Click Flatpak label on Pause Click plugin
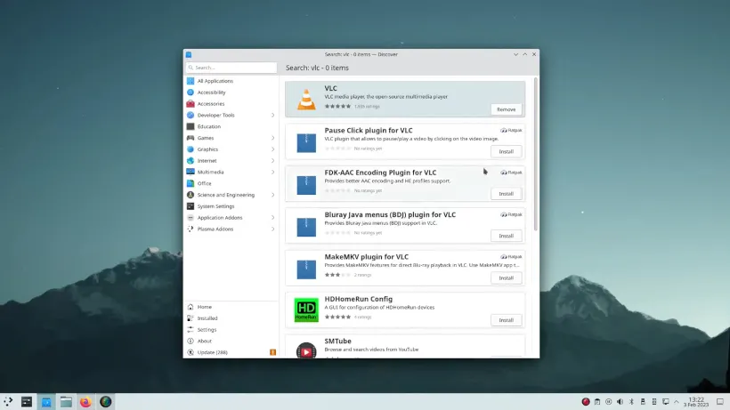 pyautogui.click(x=511, y=130)
